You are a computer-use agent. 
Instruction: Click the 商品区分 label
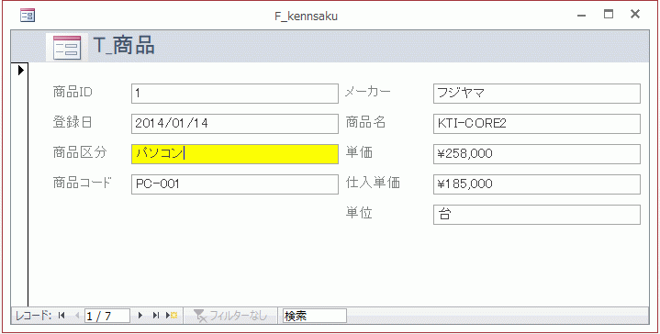(80, 152)
